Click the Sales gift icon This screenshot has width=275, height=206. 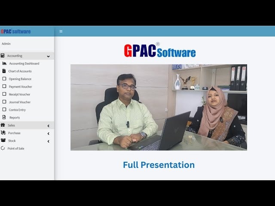(3, 125)
